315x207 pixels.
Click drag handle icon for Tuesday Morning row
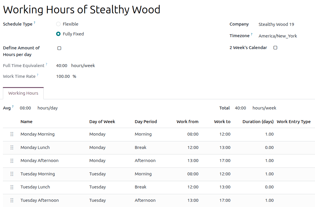tap(12, 174)
